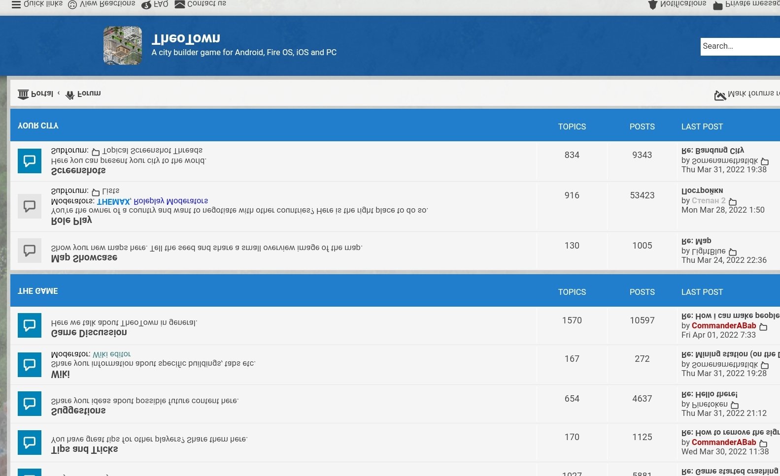Click the Wiki forum speech bubble icon

(30, 365)
